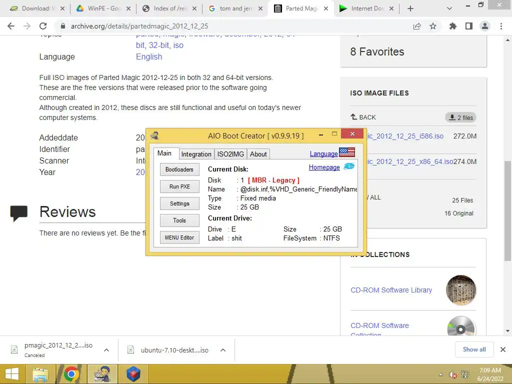Click the CD-ROM Software Library thumbnail
Viewport: 512px width, 384px height.
coord(461,290)
